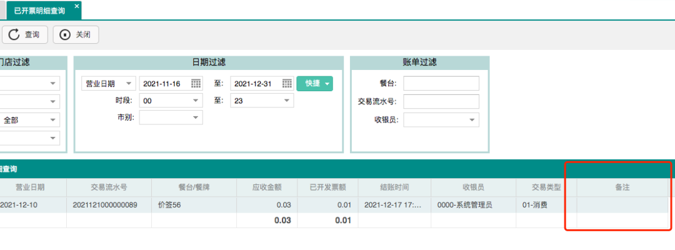Click the 餐台 input field
The height and width of the screenshot is (250, 675).
pyautogui.click(x=441, y=84)
